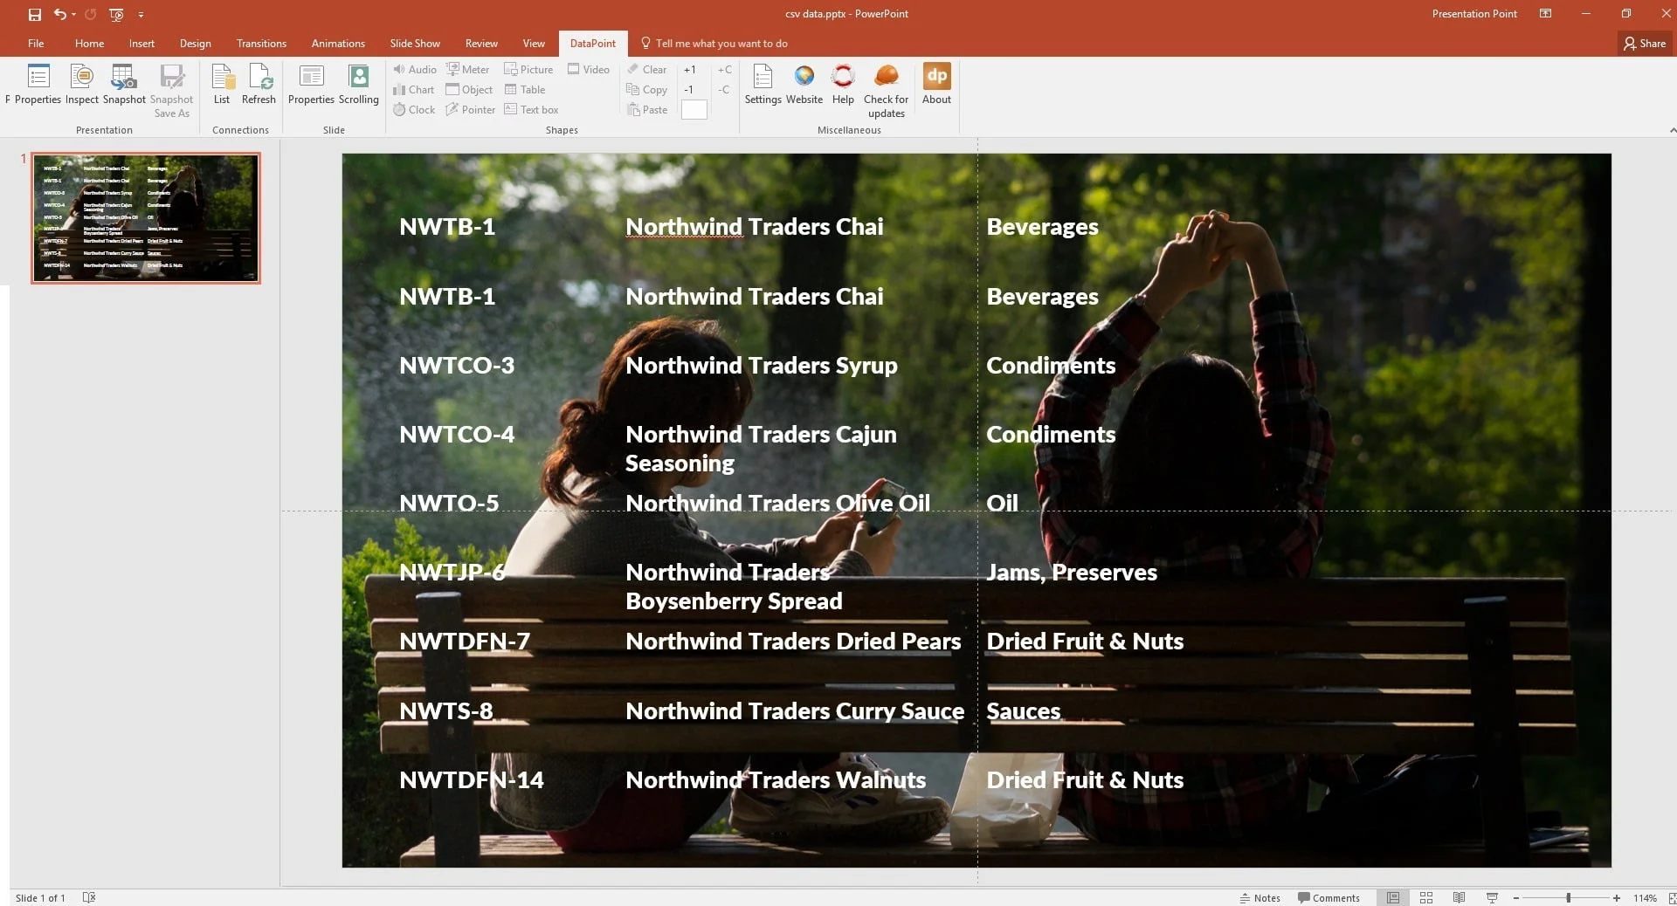Open the Slide Show tab
The image size is (1677, 906).
pos(415,43)
